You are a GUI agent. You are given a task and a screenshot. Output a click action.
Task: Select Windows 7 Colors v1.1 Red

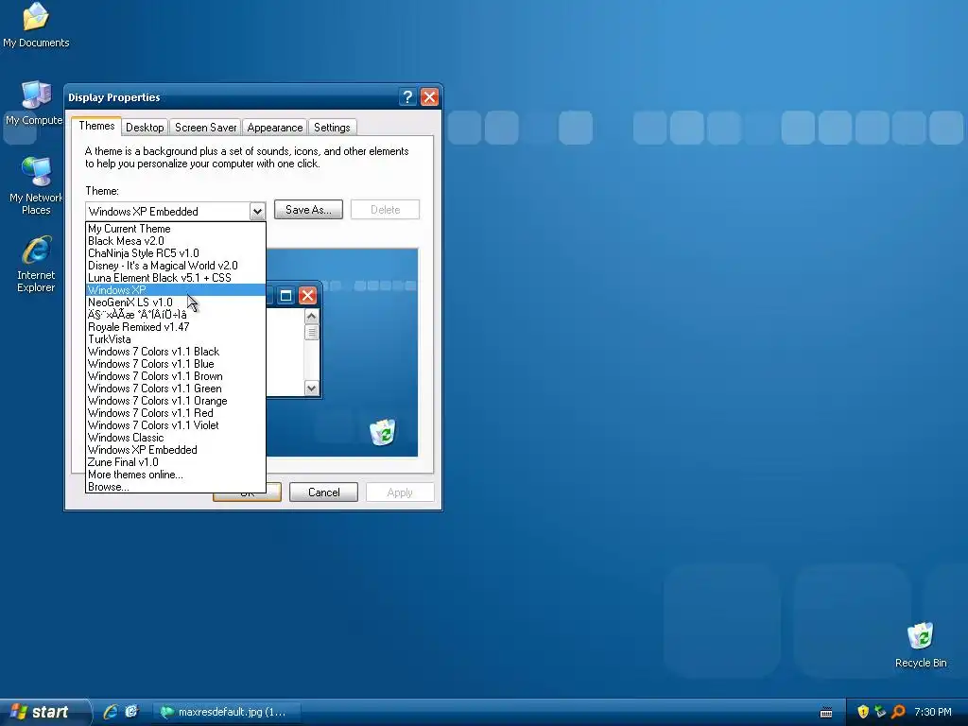176,413
